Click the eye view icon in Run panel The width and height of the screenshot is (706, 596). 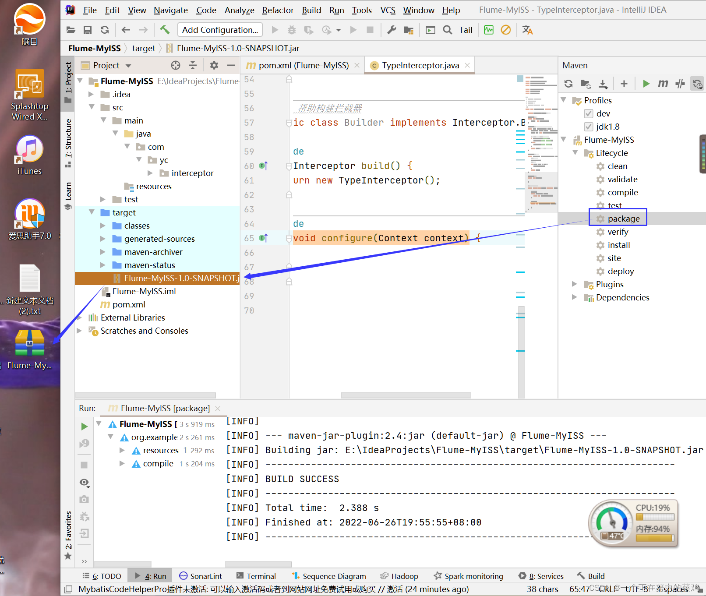coord(85,483)
